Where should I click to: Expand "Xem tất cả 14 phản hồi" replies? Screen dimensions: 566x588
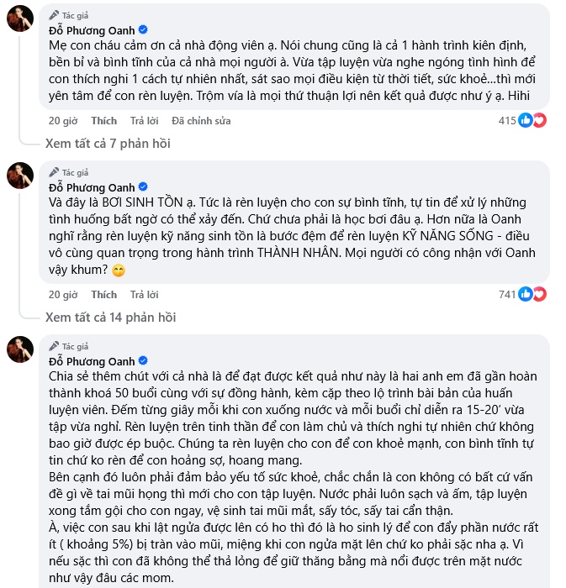coord(110,318)
